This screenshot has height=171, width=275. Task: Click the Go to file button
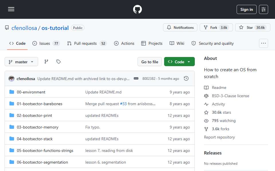(x=150, y=62)
